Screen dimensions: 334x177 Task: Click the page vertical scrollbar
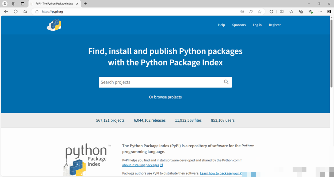tap(332, 53)
